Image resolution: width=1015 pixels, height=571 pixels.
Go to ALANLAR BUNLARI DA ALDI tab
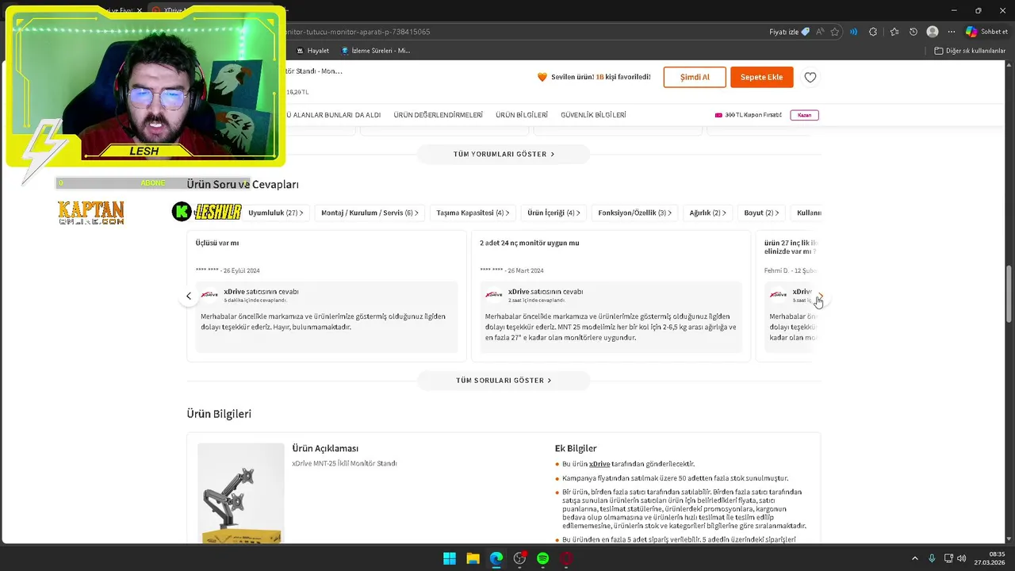pyautogui.click(x=333, y=115)
